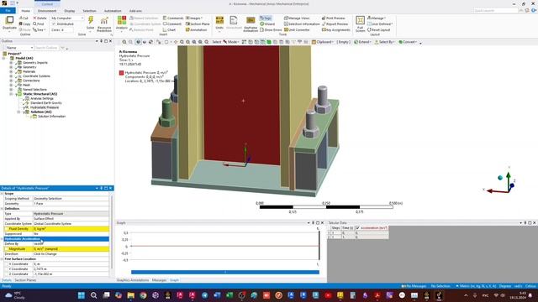Select Standard Earth Gravity tree item
This screenshot has width=538, height=302.
tap(46, 102)
